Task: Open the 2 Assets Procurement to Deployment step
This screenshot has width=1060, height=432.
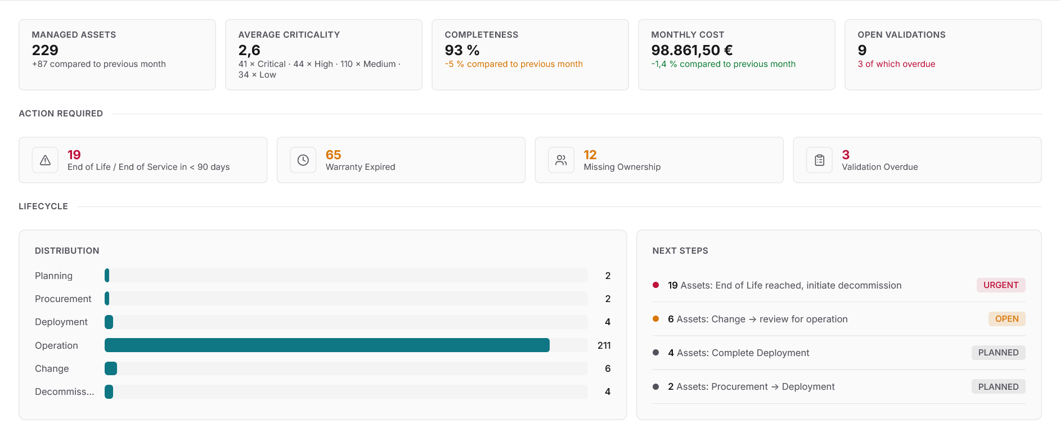Action: tap(839, 386)
